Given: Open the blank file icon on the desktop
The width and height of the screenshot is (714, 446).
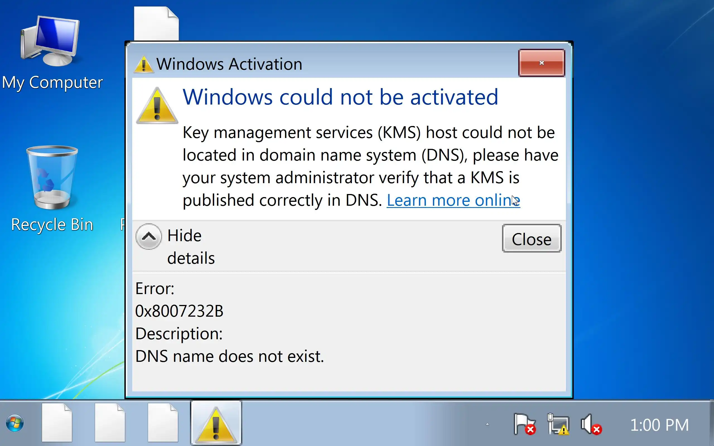Looking at the screenshot, I should [156, 24].
